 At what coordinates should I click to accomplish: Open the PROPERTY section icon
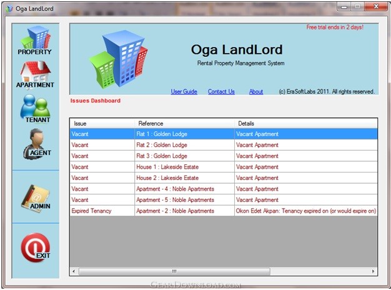point(35,40)
